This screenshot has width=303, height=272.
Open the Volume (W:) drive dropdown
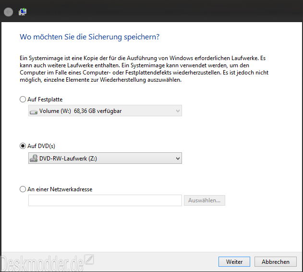105,111
